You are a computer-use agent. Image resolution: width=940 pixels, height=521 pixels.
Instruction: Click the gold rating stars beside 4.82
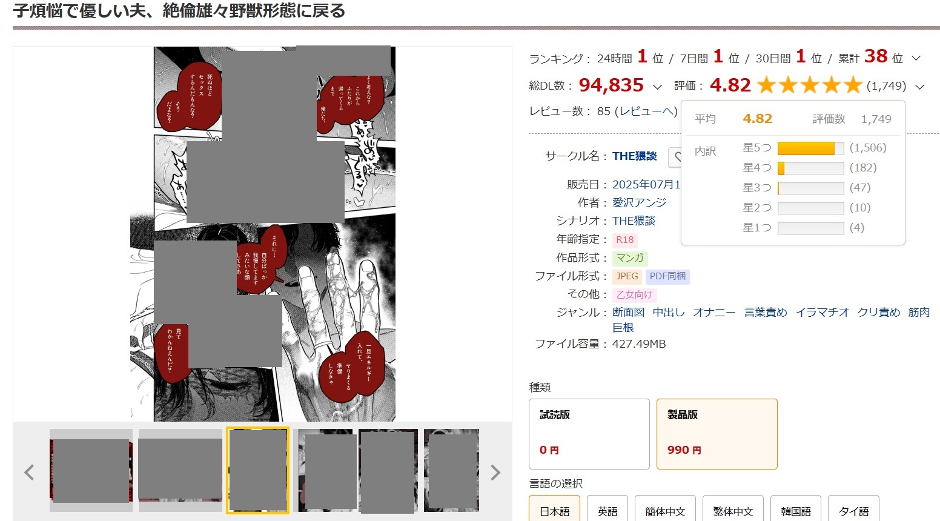(x=810, y=85)
